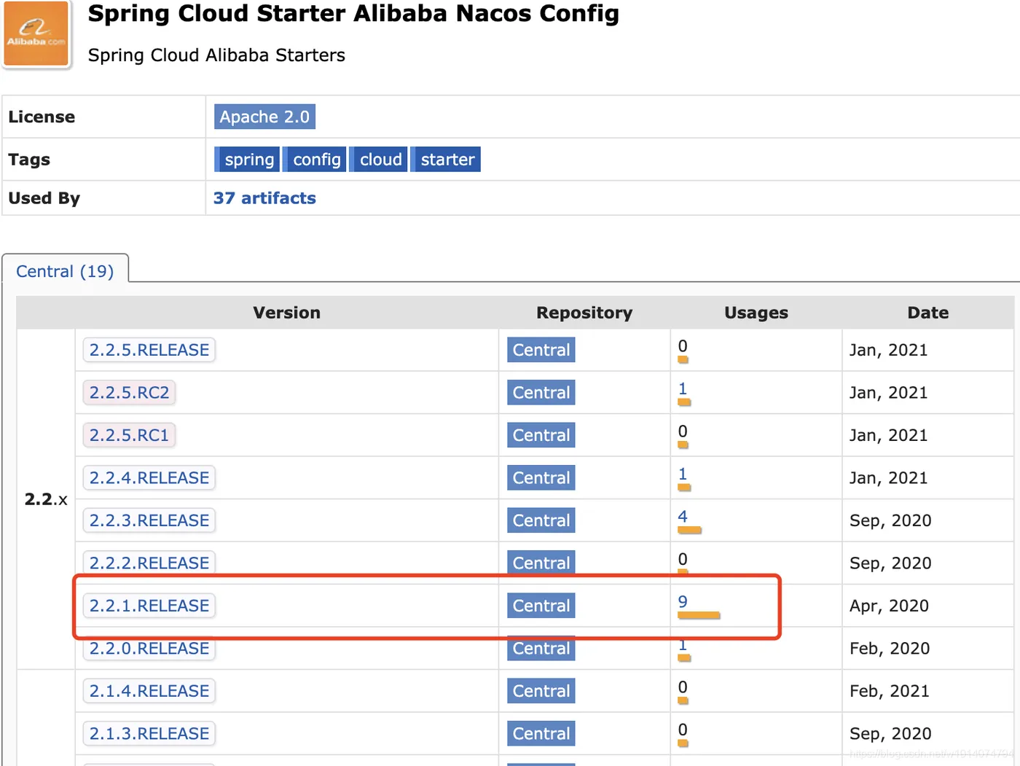Open version 2.2.1.RELEASE

click(x=149, y=606)
